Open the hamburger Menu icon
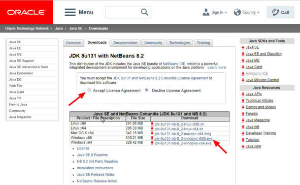This screenshot has height=185, width=300. pos(70,12)
